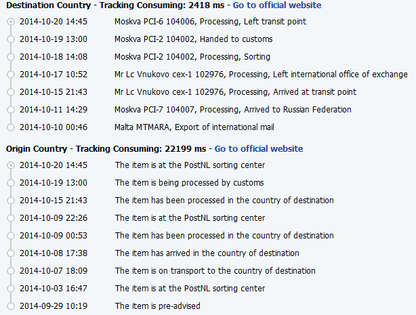
Task: Click timeline dot for Moskva PCI-2 Sorting event
Action: pos(10,57)
